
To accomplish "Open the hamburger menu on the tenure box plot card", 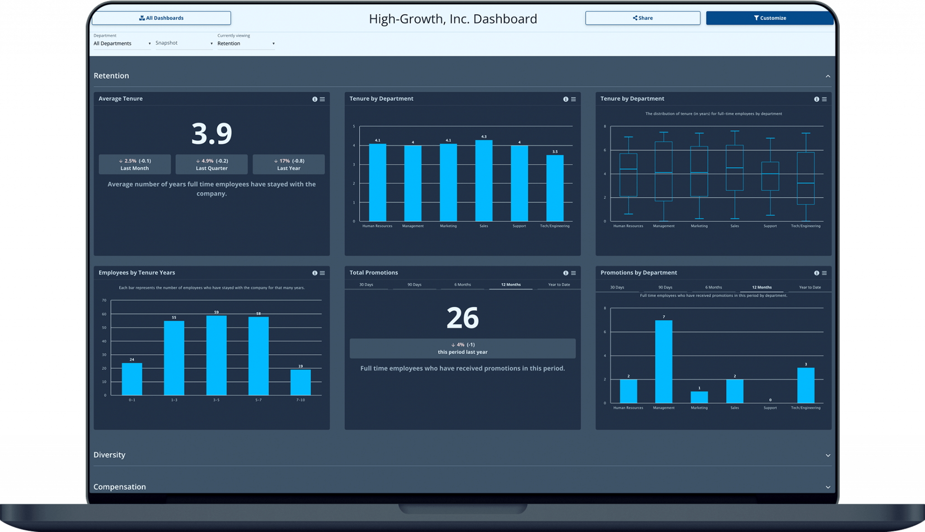I will (825, 99).
